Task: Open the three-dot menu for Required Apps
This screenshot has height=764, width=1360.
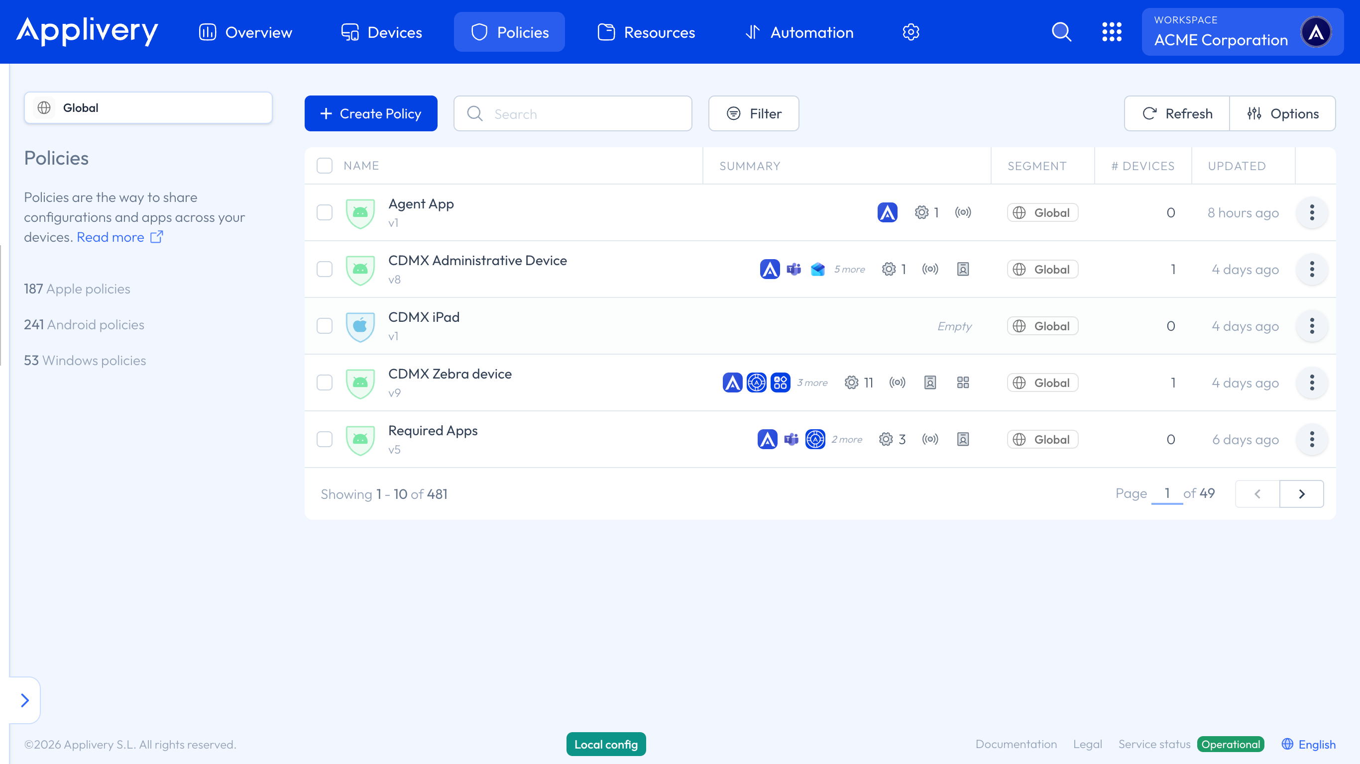Action: (1311, 439)
